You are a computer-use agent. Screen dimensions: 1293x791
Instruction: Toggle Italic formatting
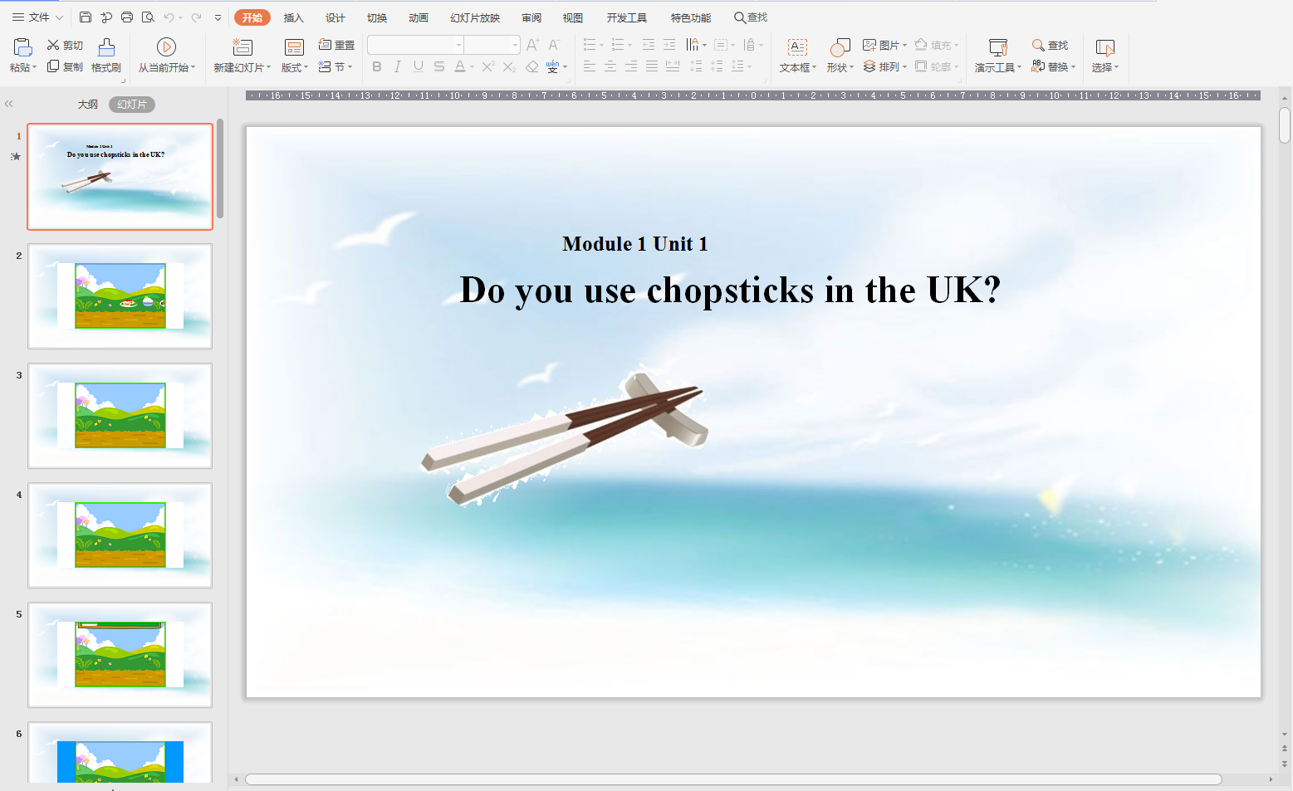tap(398, 66)
